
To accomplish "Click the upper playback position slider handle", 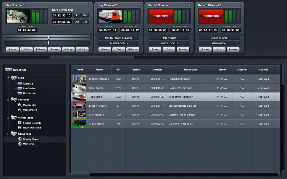I will pyautogui.click(x=49, y=38).
